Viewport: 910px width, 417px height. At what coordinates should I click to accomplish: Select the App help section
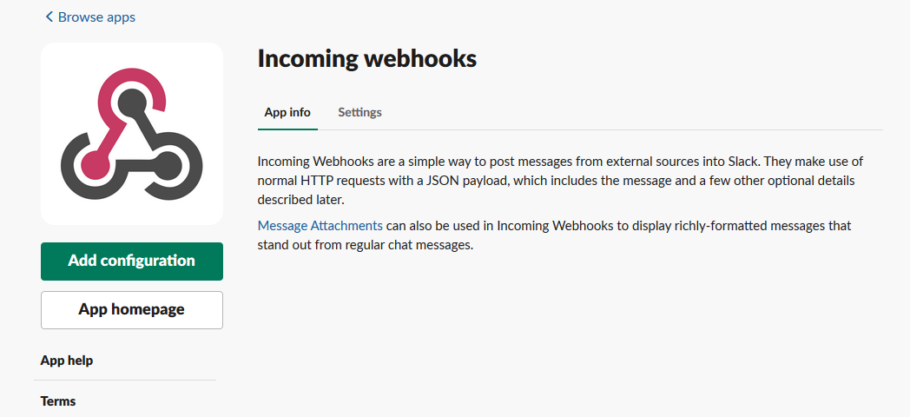67,361
